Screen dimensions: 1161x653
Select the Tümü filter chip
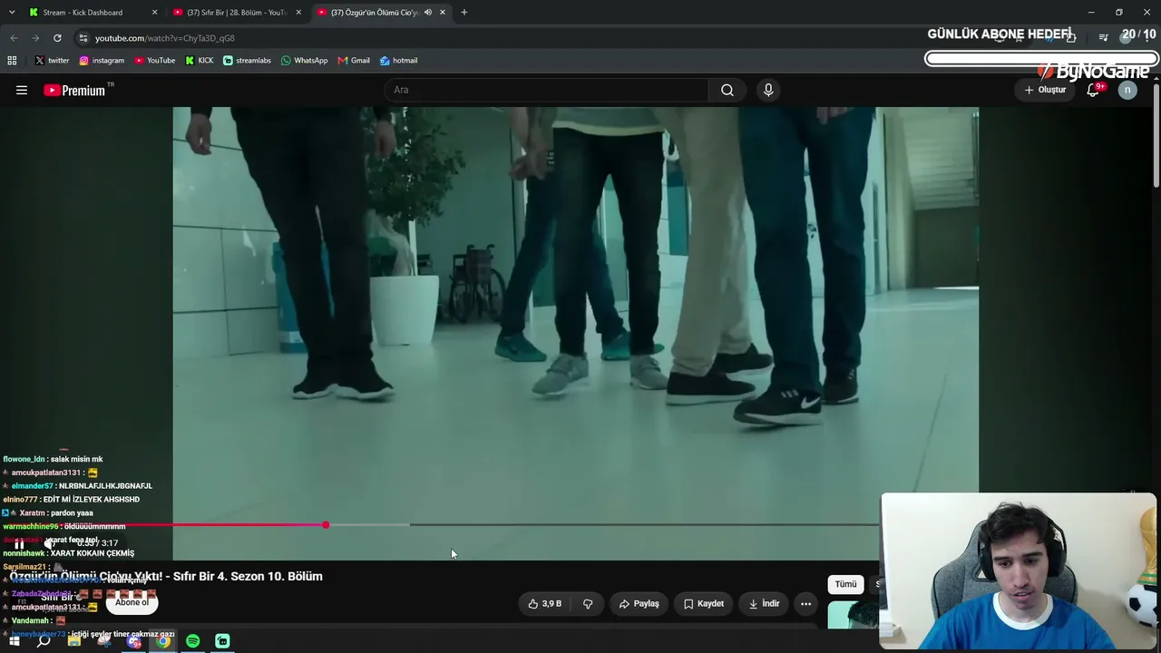pyautogui.click(x=845, y=584)
